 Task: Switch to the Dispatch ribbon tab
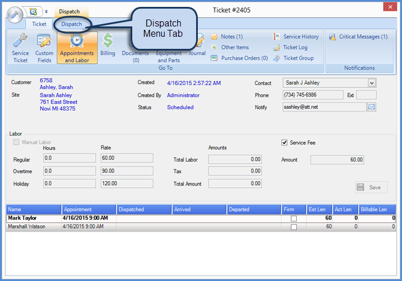pyautogui.click(x=71, y=24)
